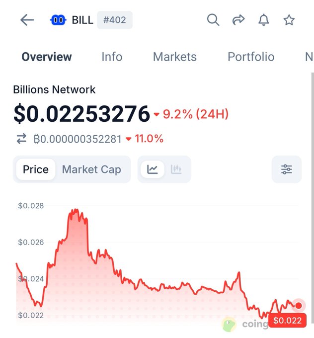314x338 pixels.
Task: Tap the BTC price 0.000000352281
Action: coord(78,139)
